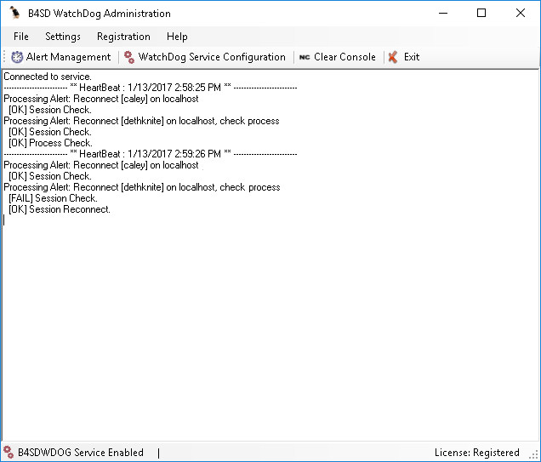Open the Registration menu
The width and height of the screenshot is (541, 462).
coord(123,37)
